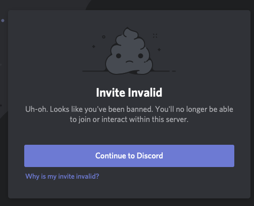Click the Continue to Discord button
Image resolution: width=254 pixels, height=206 pixels.
click(x=129, y=156)
